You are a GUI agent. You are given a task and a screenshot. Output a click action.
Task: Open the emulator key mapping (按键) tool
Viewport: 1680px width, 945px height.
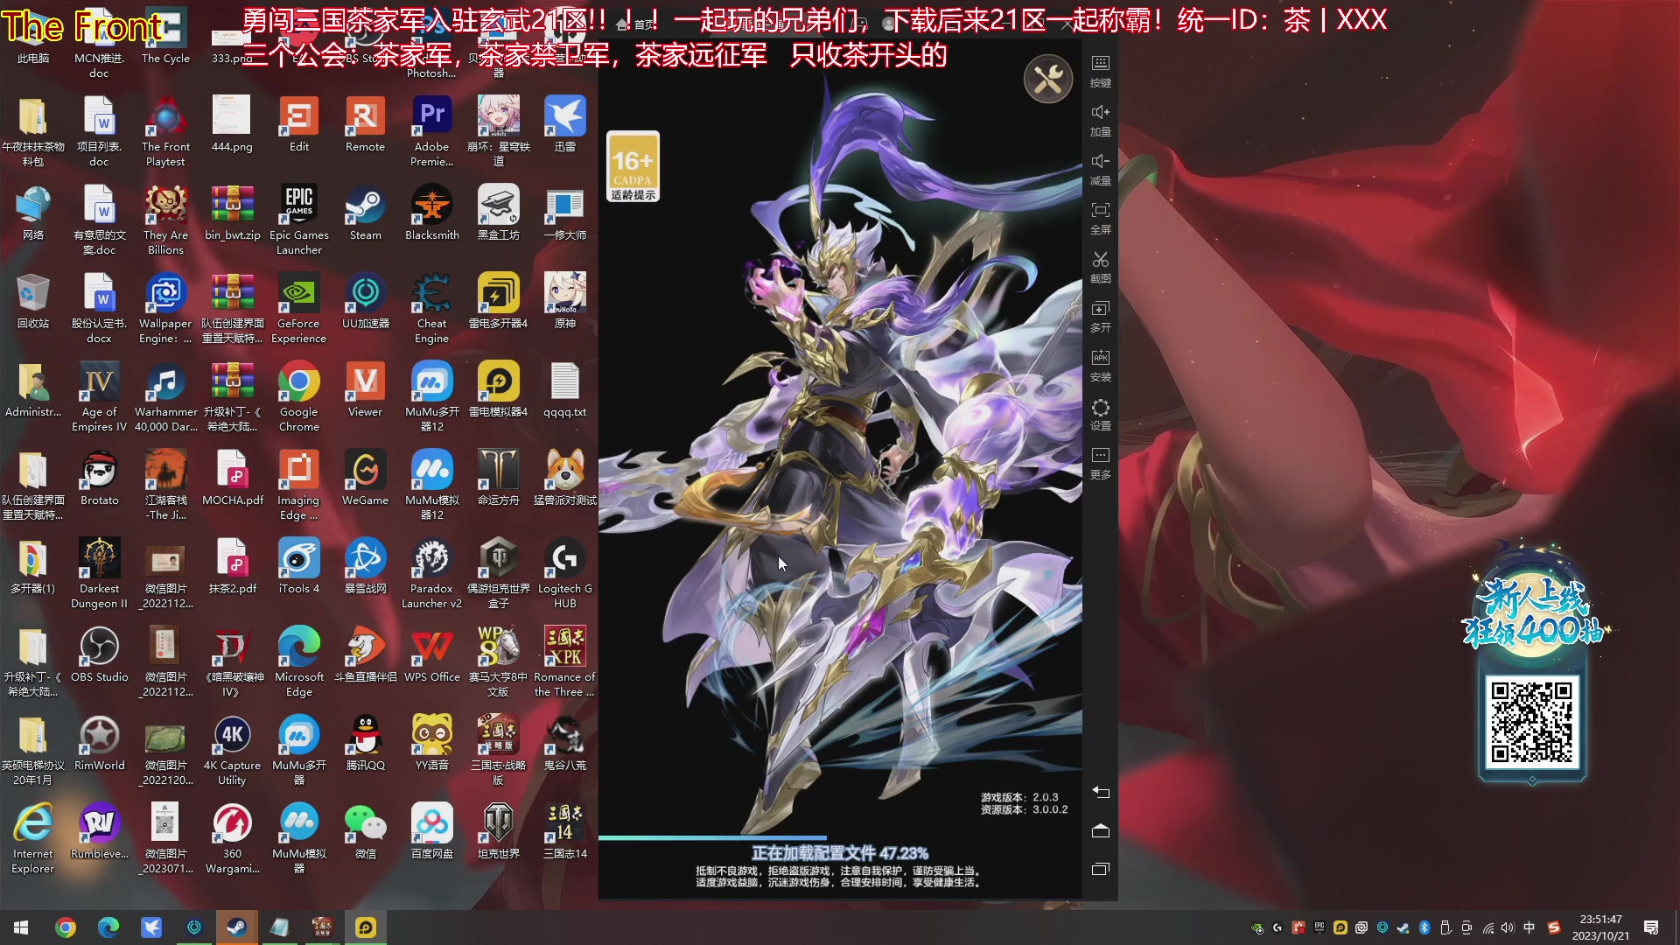pyautogui.click(x=1101, y=71)
